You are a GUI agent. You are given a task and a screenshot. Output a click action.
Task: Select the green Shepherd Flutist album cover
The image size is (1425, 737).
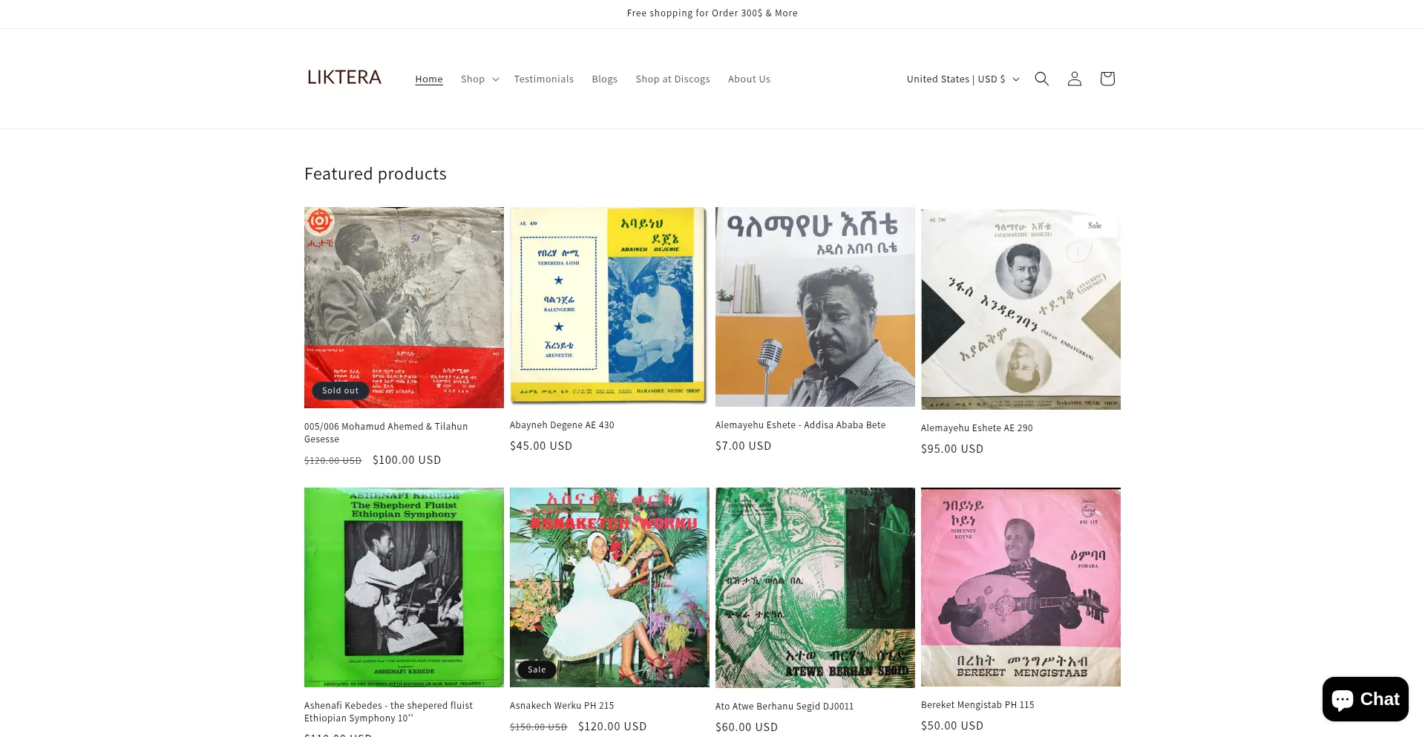(404, 587)
